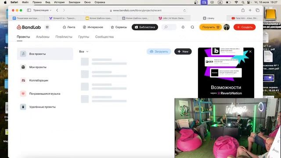This screenshot has height=158, width=281.
Task: Switch to Проекты tab
Action: (23, 37)
